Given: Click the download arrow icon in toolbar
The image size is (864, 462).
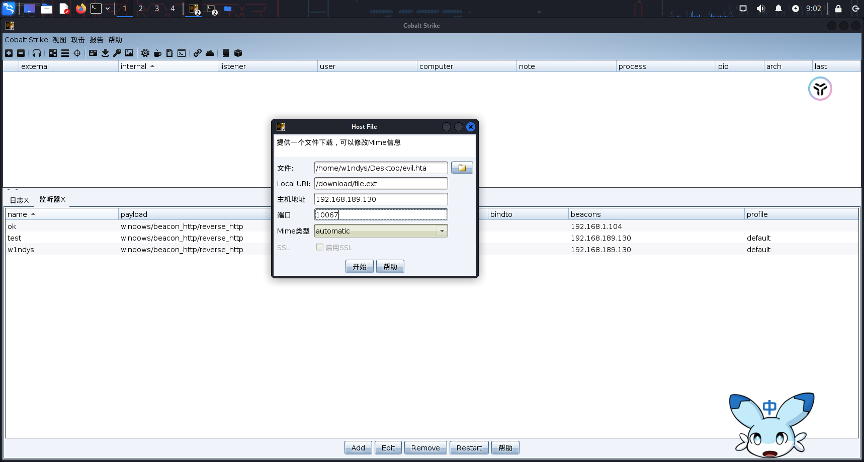Looking at the screenshot, I should [105, 53].
